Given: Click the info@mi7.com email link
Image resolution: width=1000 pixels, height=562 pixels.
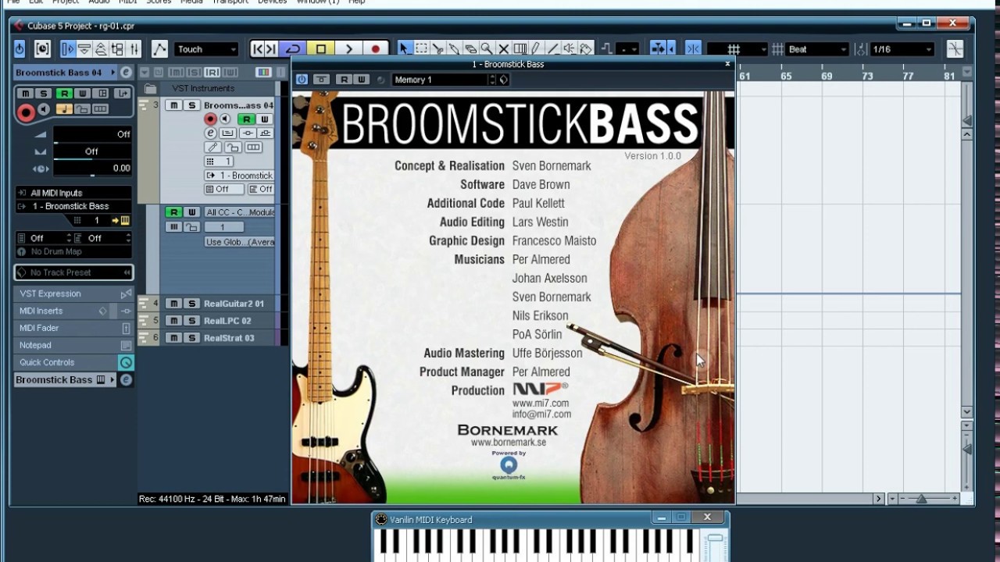Looking at the screenshot, I should pos(541,414).
